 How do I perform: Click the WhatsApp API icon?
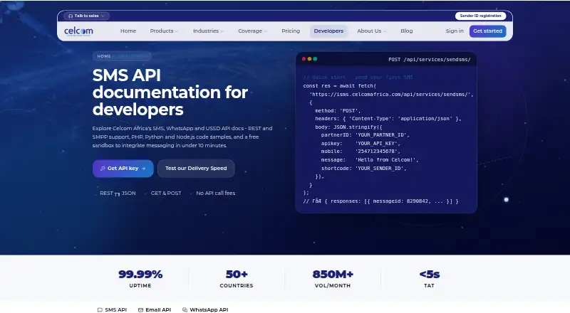point(185,309)
